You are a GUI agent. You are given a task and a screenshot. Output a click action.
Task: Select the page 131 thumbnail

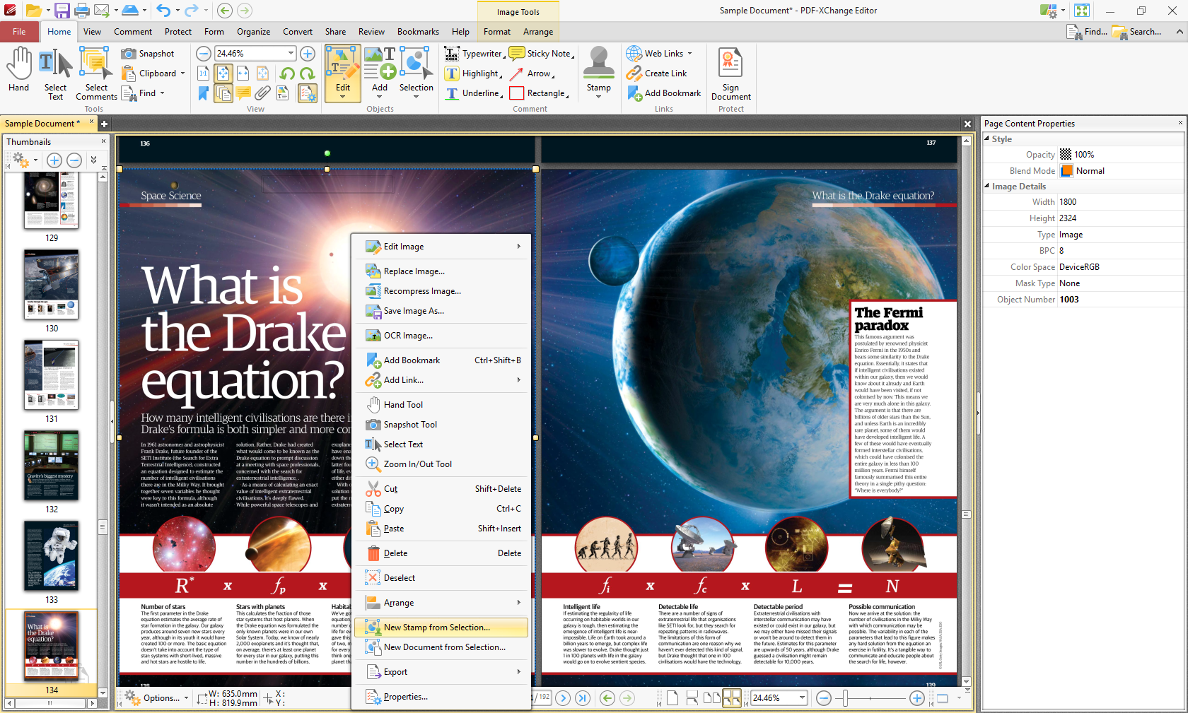coord(51,375)
